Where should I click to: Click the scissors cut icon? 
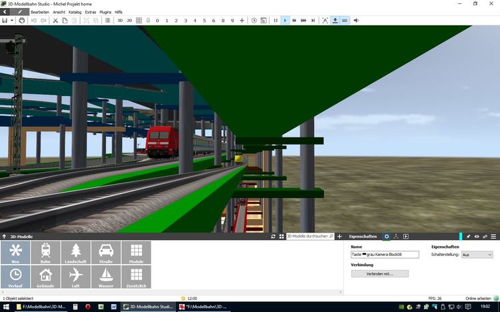click(x=55, y=21)
